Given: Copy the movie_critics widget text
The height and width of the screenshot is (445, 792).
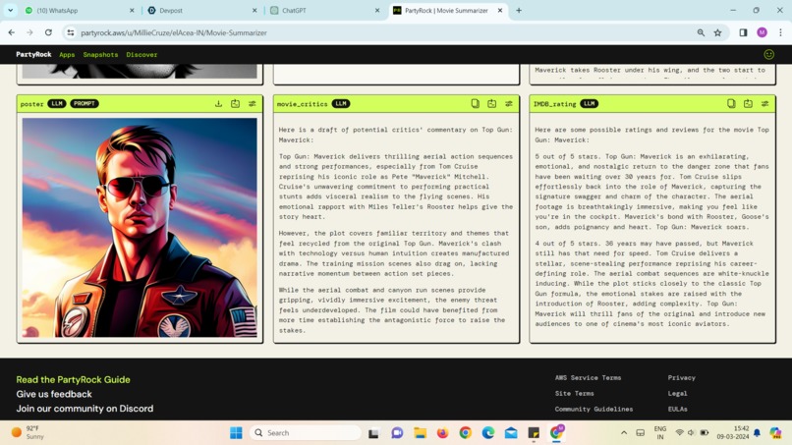Looking at the screenshot, I should tap(476, 103).
